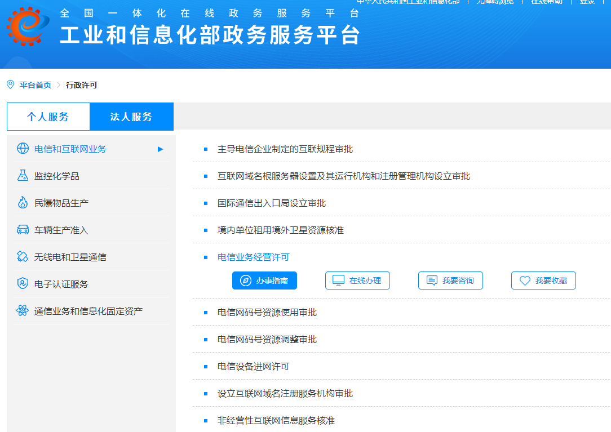Viewport: 611px width, 432px height.
Task: Click the heart icon on 我要收藏 button
Action: tap(525, 280)
